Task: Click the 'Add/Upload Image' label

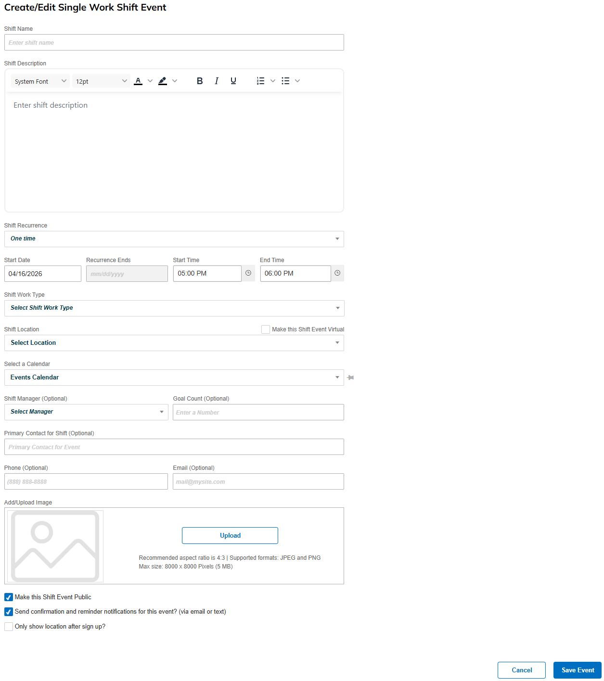Action: [x=28, y=503]
